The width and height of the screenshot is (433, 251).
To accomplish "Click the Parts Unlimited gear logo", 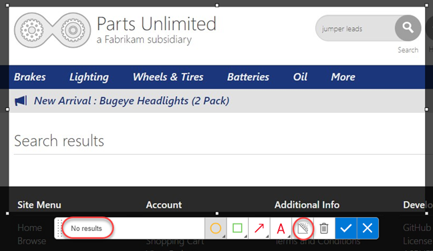I will tap(53, 30).
